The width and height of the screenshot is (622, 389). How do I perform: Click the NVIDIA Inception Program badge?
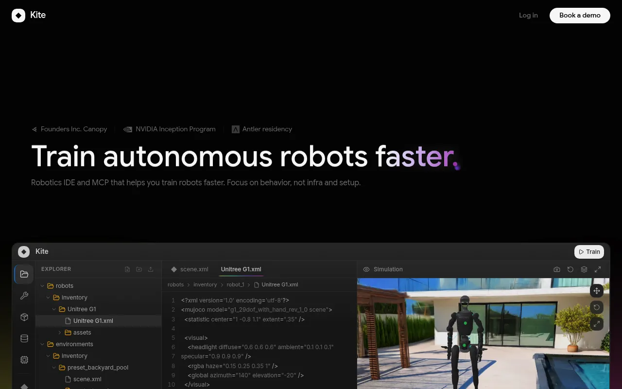(x=169, y=129)
